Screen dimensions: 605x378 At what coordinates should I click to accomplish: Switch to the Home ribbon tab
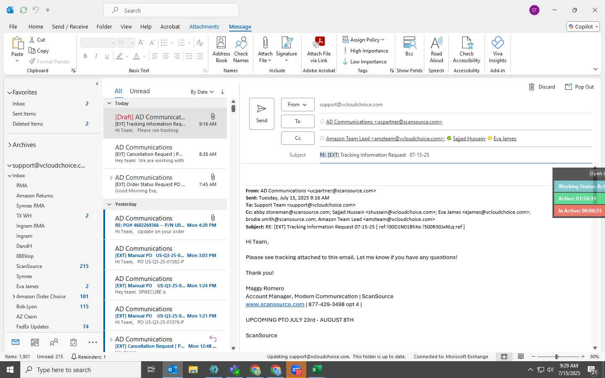coord(36,26)
